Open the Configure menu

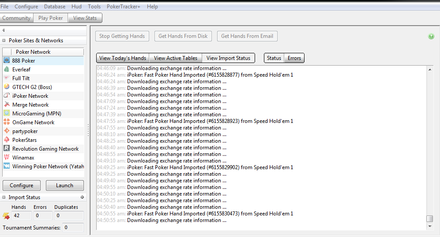click(x=26, y=7)
